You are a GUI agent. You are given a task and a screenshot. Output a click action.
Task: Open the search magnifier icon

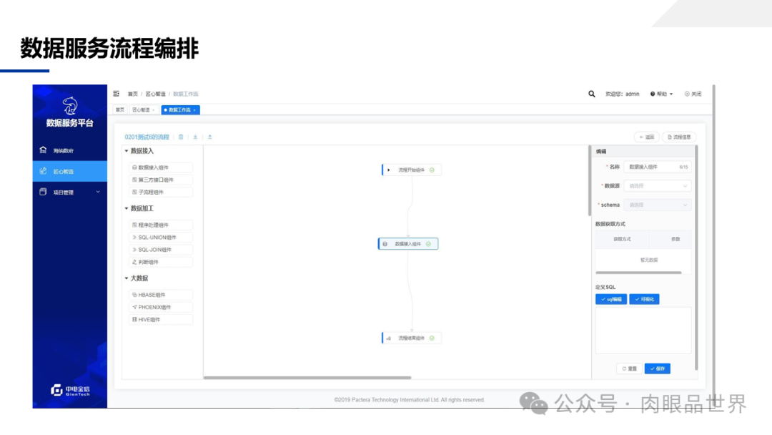[x=592, y=94]
